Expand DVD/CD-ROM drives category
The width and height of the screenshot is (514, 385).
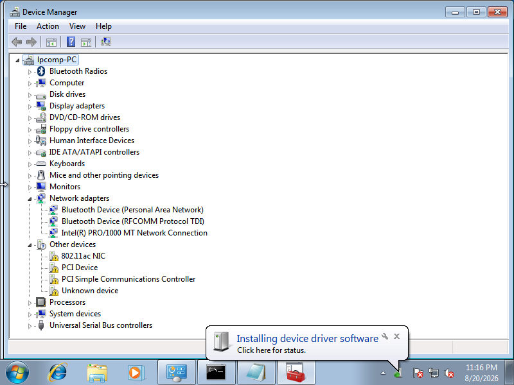30,118
